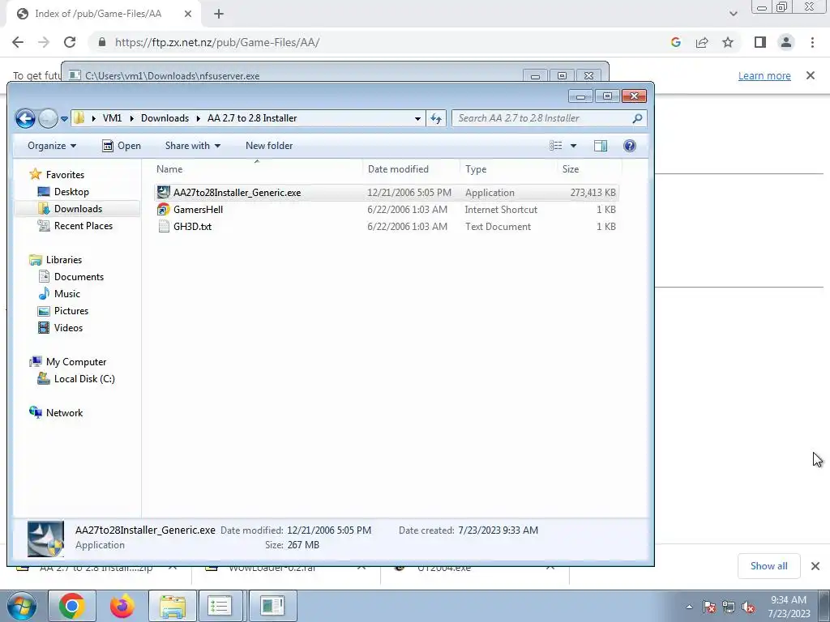Viewport: 830px width, 622px height.
Task: Select Libraries in navigation pane
Action: (63, 260)
